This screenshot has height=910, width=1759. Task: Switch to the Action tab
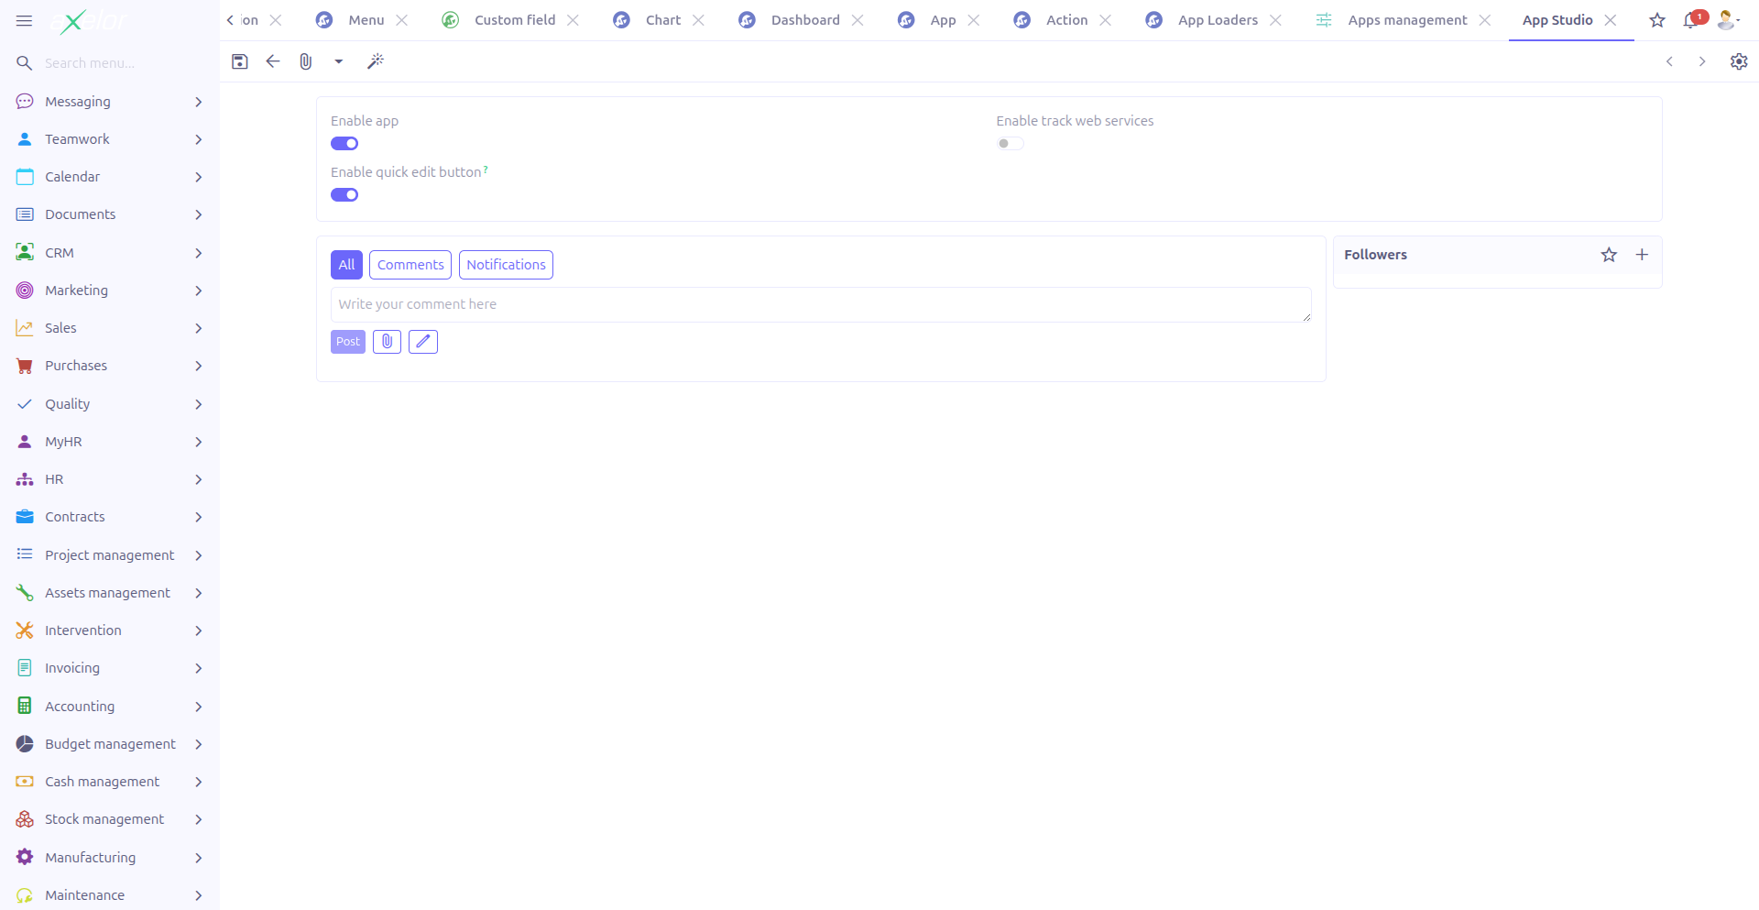click(x=1066, y=20)
